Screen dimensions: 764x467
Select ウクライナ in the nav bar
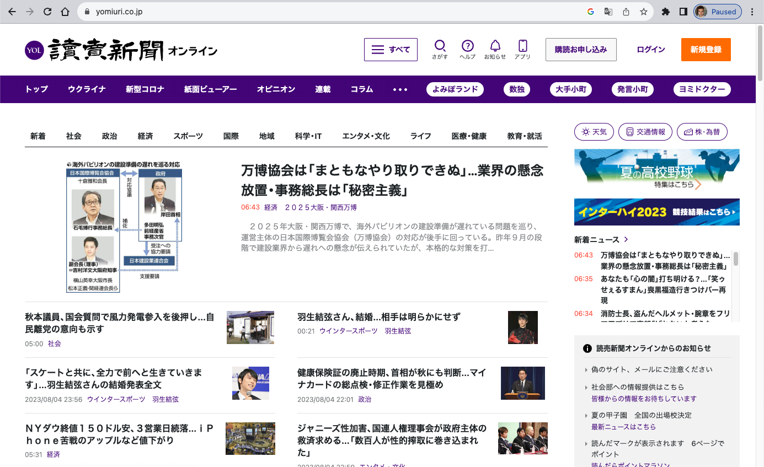click(x=87, y=89)
